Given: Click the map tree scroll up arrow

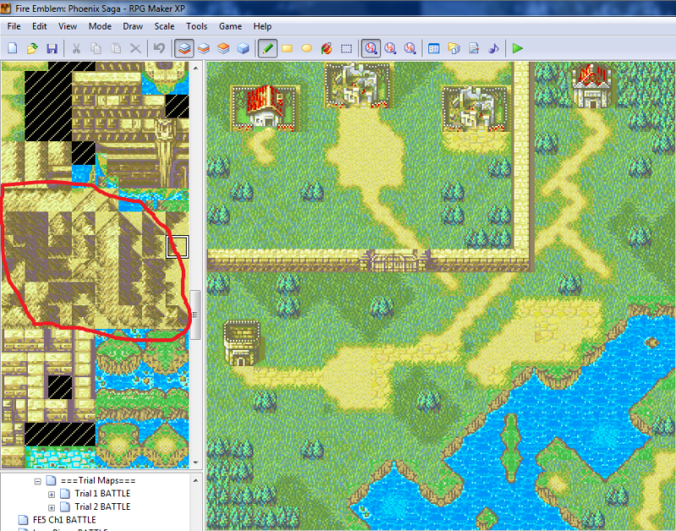Looking at the screenshot, I should click(x=196, y=480).
